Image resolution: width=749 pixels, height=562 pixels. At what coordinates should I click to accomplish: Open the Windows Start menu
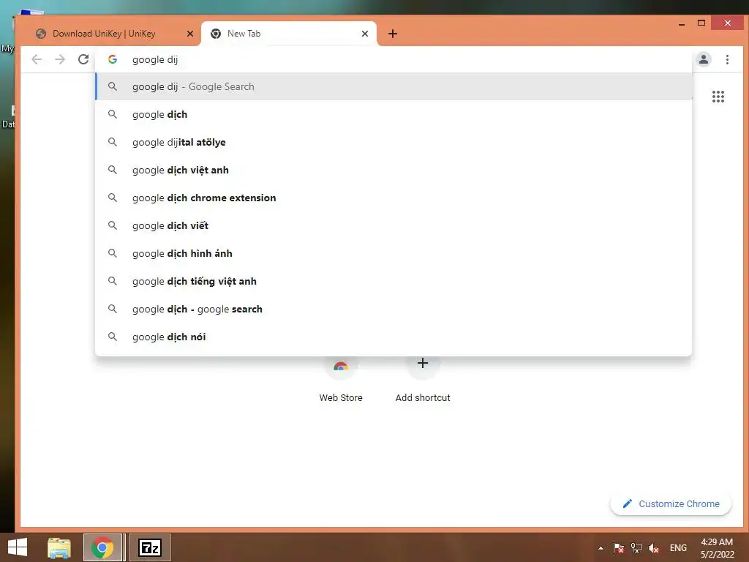pyautogui.click(x=18, y=547)
